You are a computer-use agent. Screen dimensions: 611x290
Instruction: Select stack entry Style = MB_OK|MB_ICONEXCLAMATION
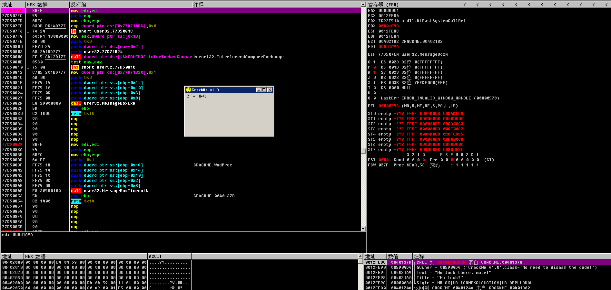[x=474, y=283]
